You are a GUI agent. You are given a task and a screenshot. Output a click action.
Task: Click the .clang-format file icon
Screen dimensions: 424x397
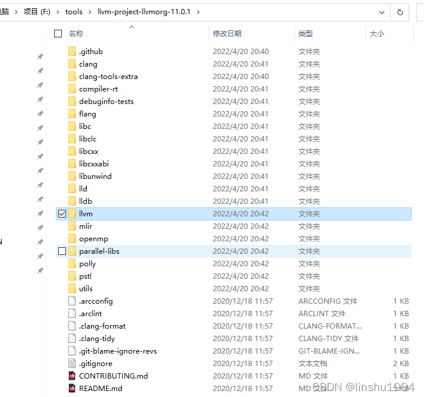click(x=72, y=326)
